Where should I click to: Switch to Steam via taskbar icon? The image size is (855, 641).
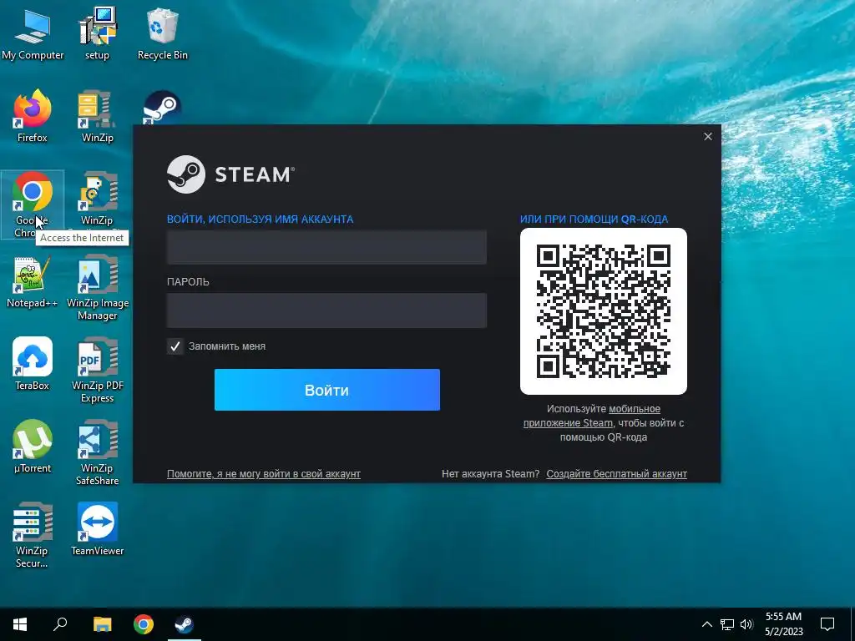point(185,624)
